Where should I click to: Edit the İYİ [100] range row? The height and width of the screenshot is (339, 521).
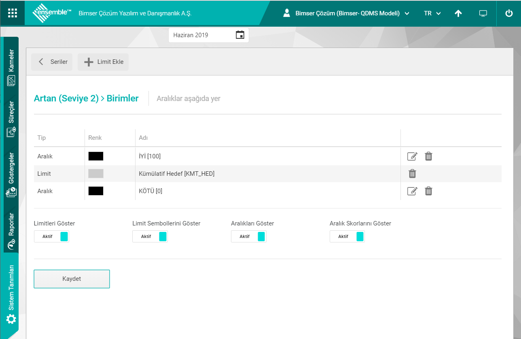[x=412, y=156]
